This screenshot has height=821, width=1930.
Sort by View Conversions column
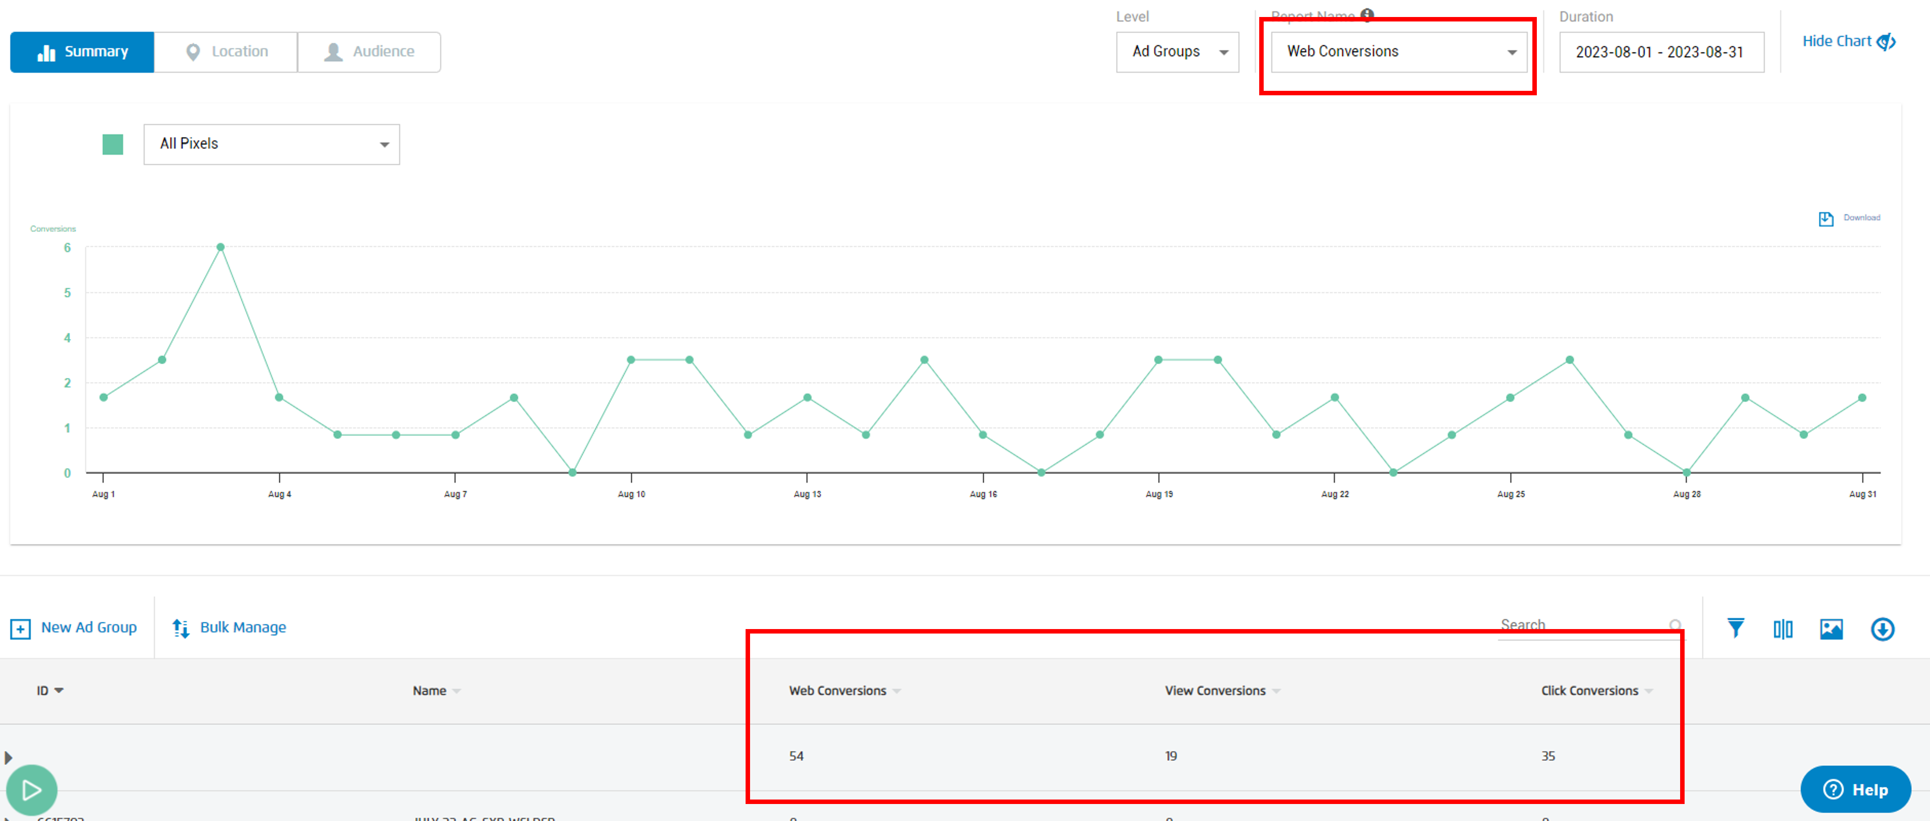1222,690
